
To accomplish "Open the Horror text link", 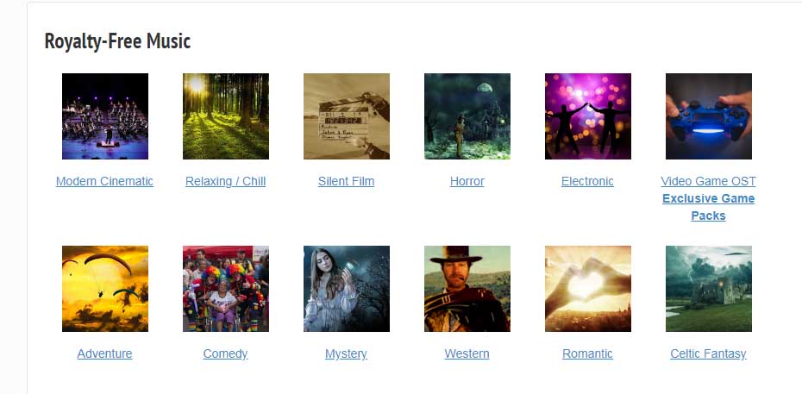I will point(467,181).
